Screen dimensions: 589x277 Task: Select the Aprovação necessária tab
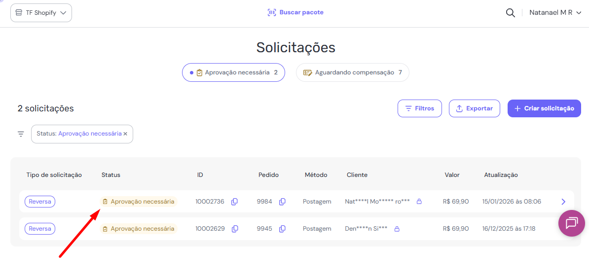[233, 72]
